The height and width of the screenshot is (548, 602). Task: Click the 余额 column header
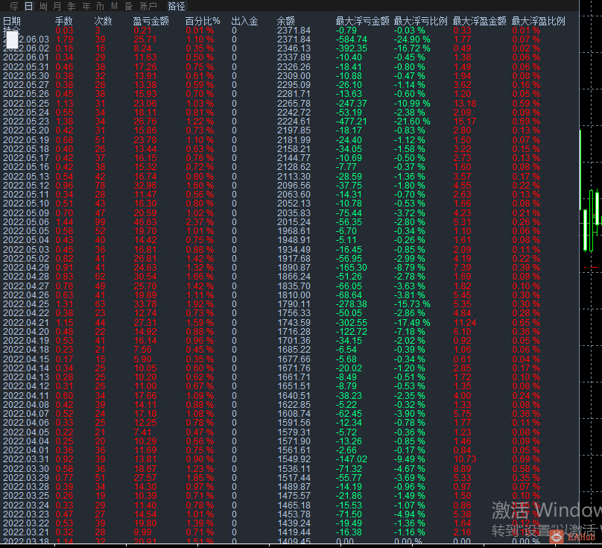click(286, 21)
